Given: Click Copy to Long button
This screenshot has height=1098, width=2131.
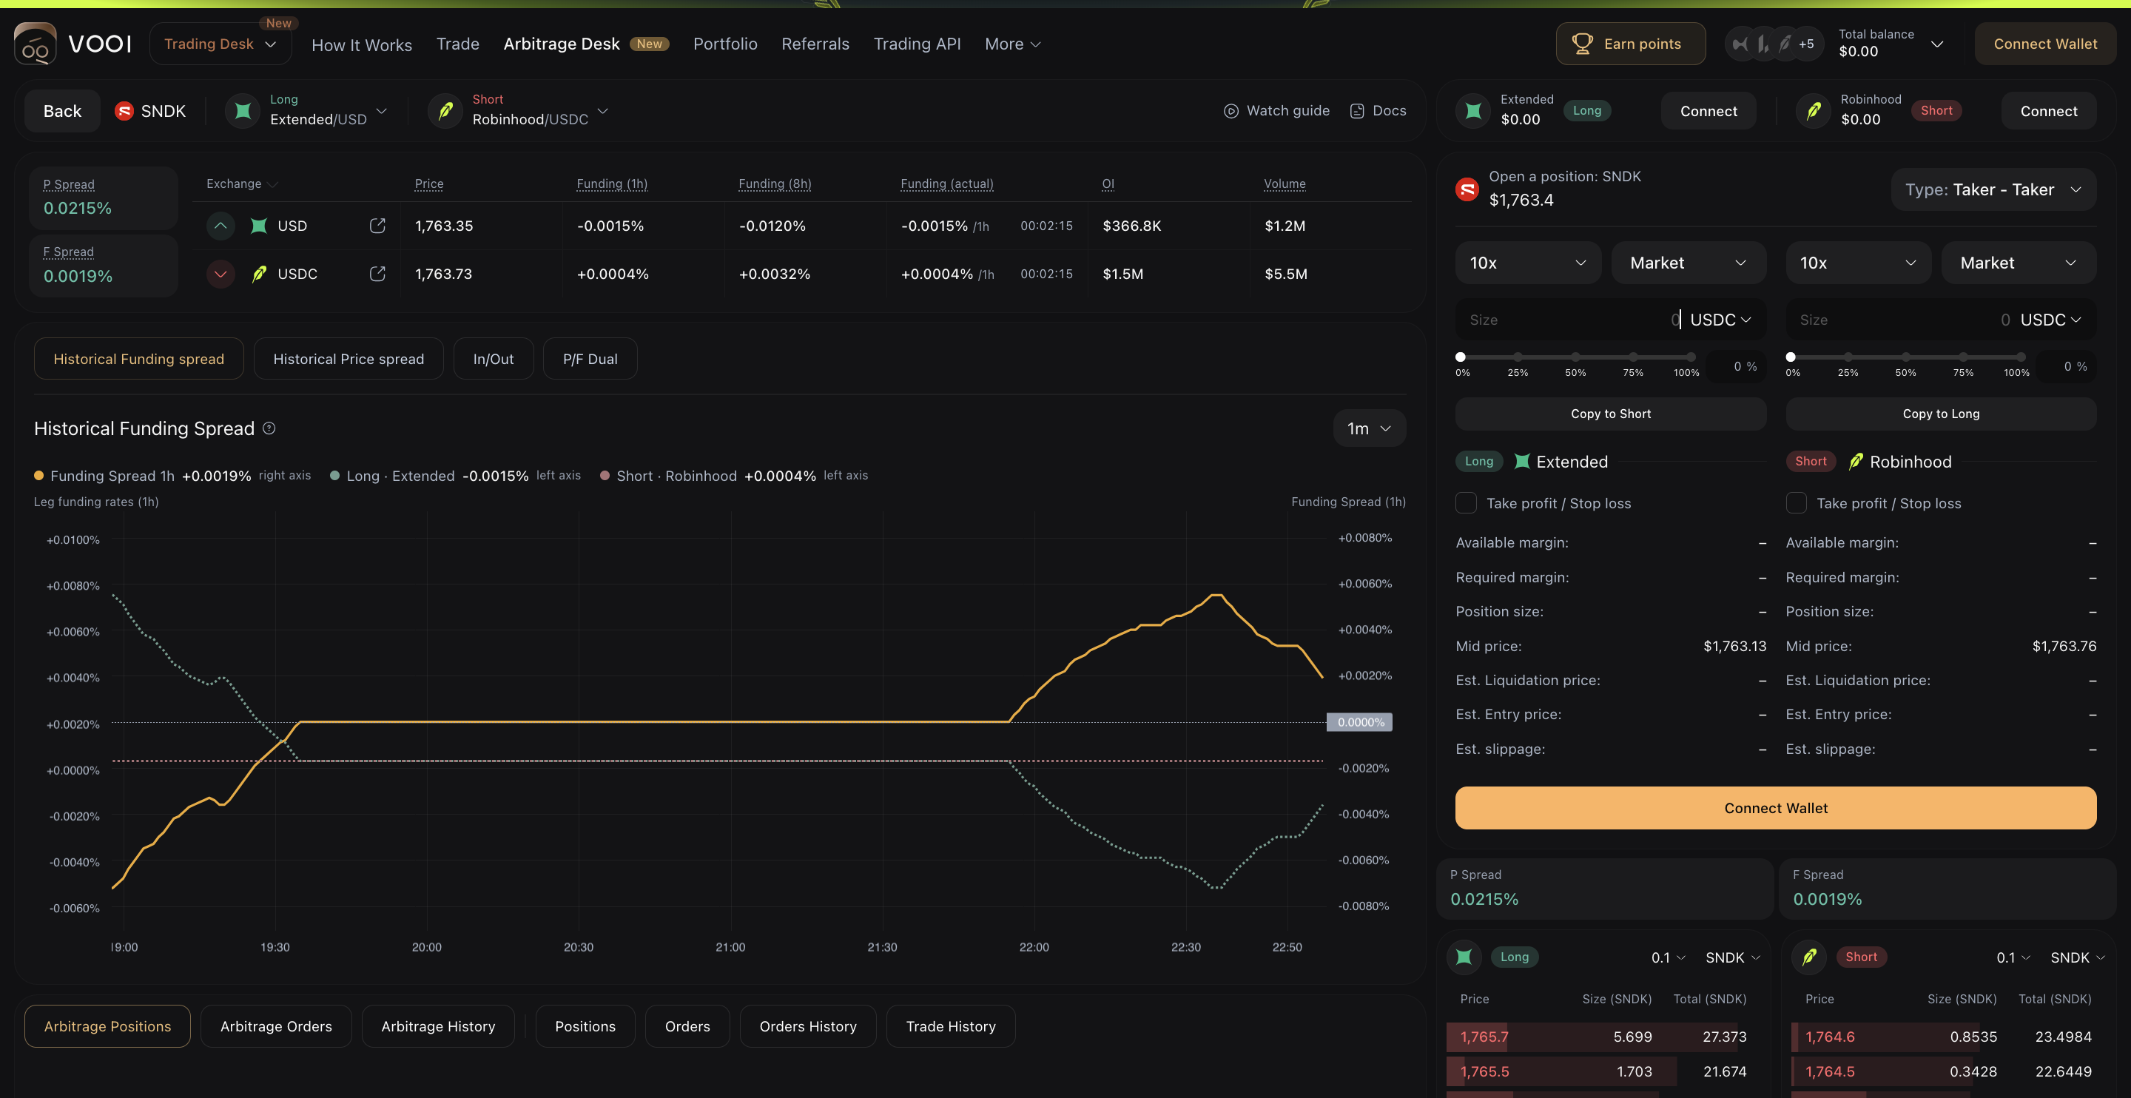Looking at the screenshot, I should coord(1941,414).
